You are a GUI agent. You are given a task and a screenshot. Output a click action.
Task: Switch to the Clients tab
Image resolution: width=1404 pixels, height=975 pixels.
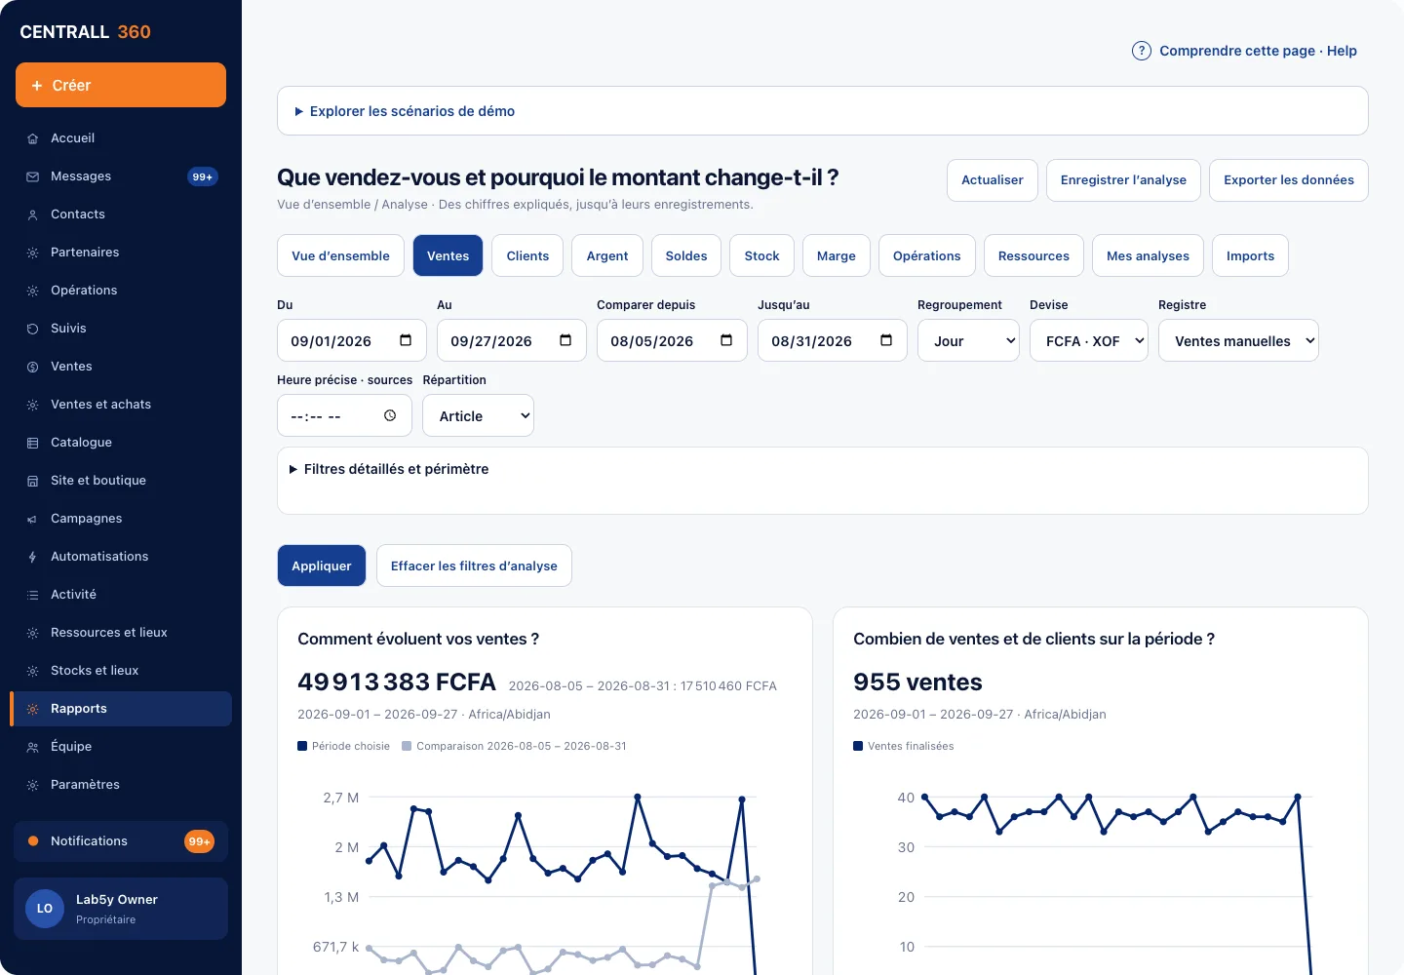click(x=527, y=255)
